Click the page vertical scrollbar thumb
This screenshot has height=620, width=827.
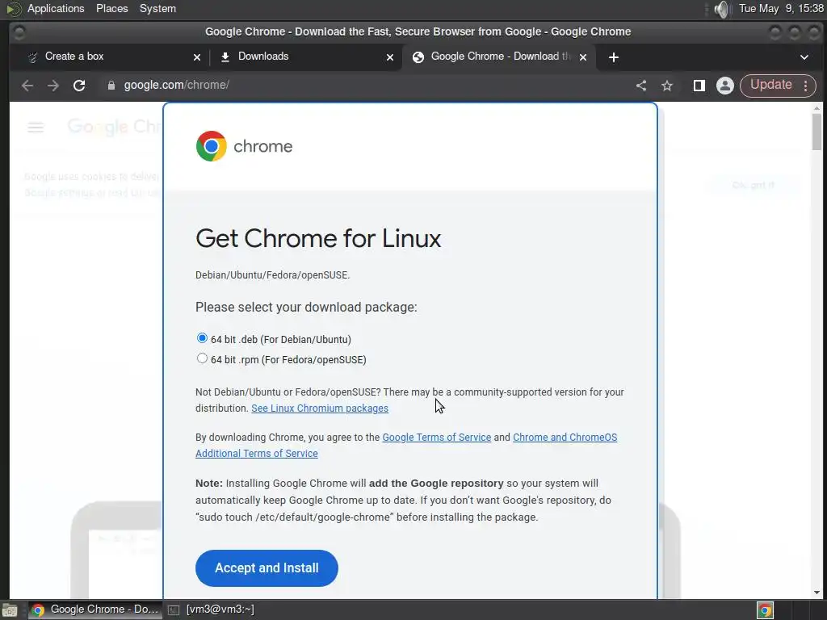tap(817, 132)
